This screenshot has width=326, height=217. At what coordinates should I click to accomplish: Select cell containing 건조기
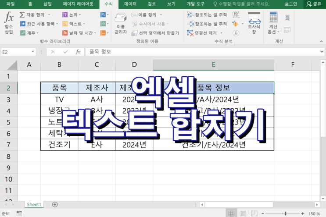pyautogui.click(x=60, y=145)
